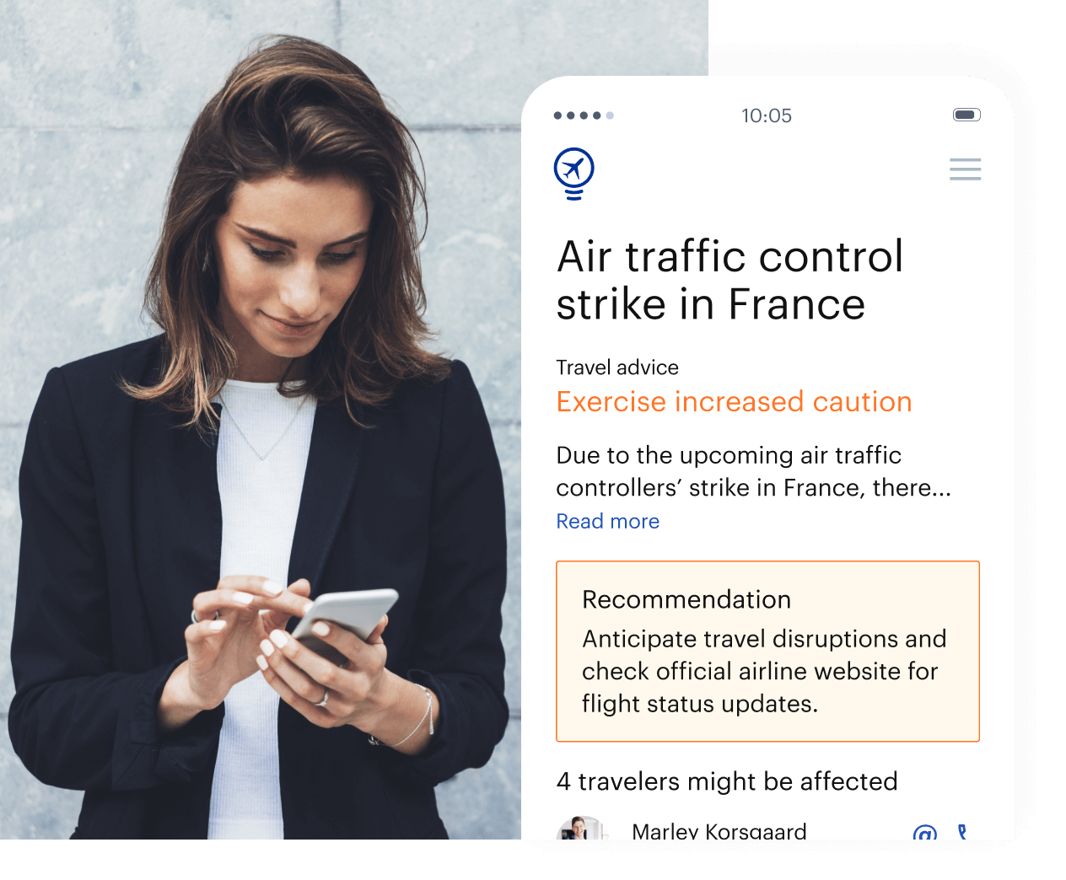
Task: Click the smartphone held by the woman
Action: tap(342, 625)
